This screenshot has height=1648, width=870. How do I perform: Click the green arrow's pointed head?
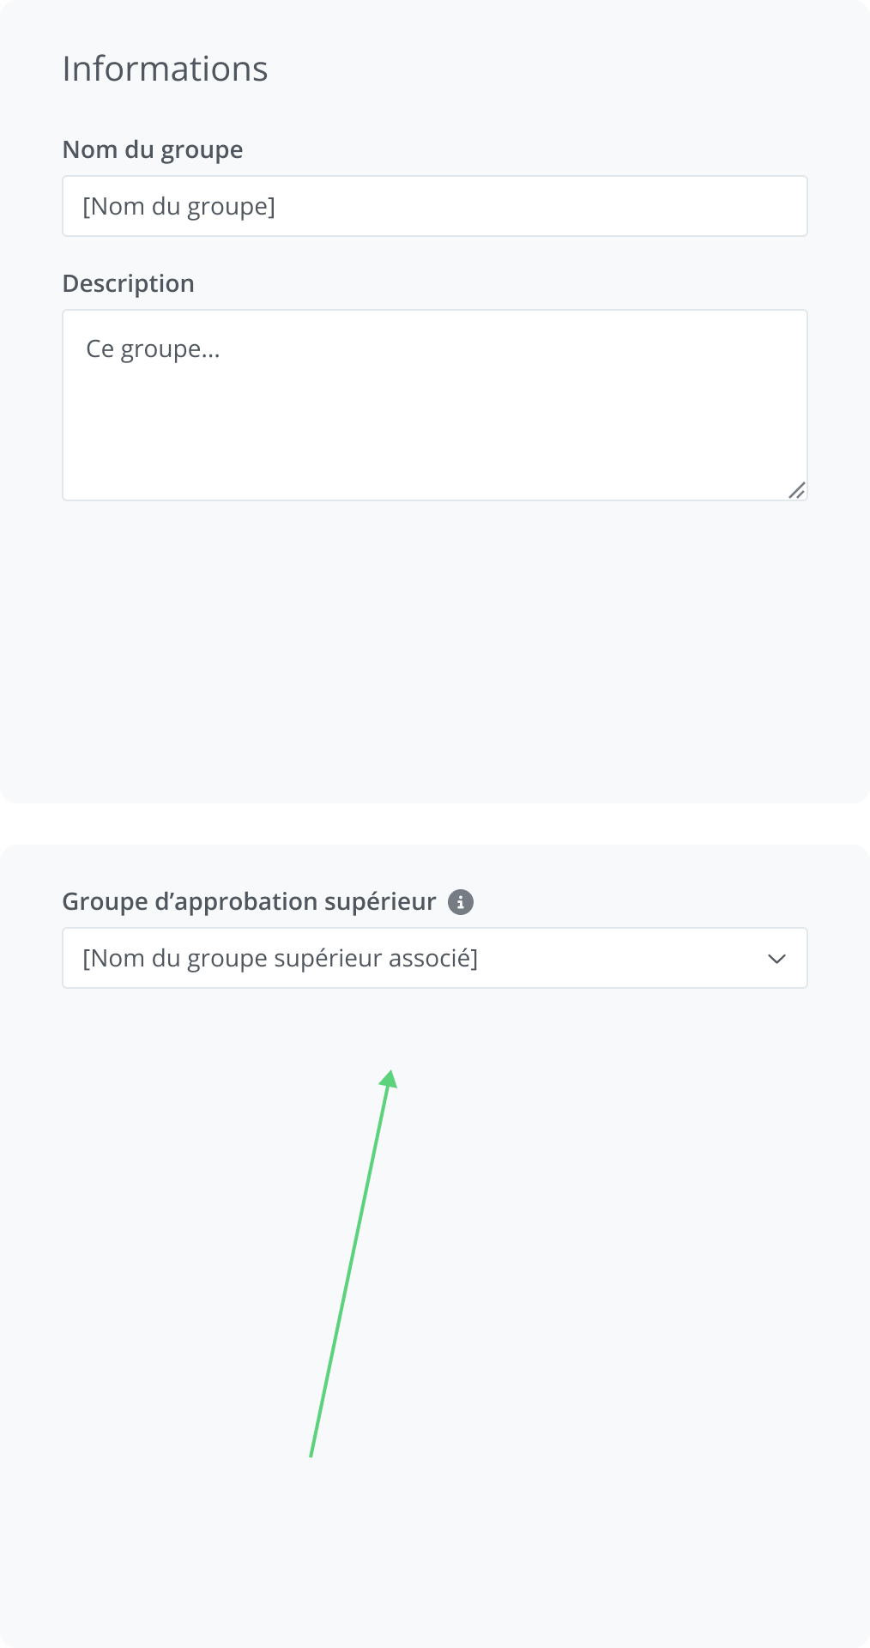390,1078
